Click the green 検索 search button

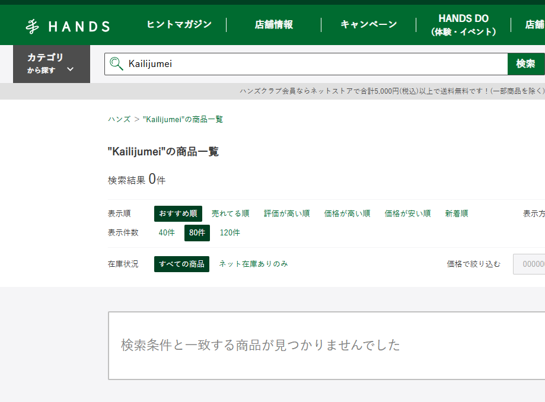coord(525,64)
